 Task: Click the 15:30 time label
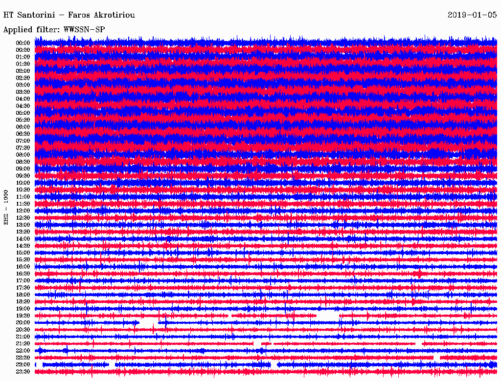(23, 260)
